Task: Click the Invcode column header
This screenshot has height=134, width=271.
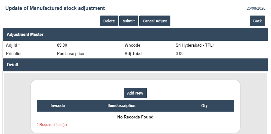Action: coord(58,106)
